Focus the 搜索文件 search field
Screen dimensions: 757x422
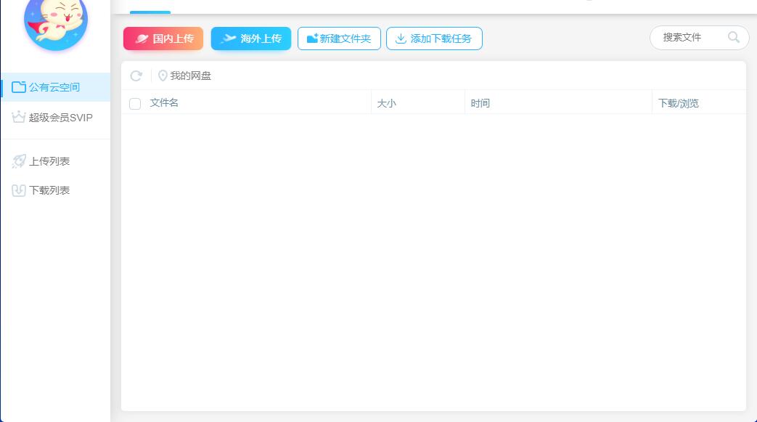tap(700, 38)
